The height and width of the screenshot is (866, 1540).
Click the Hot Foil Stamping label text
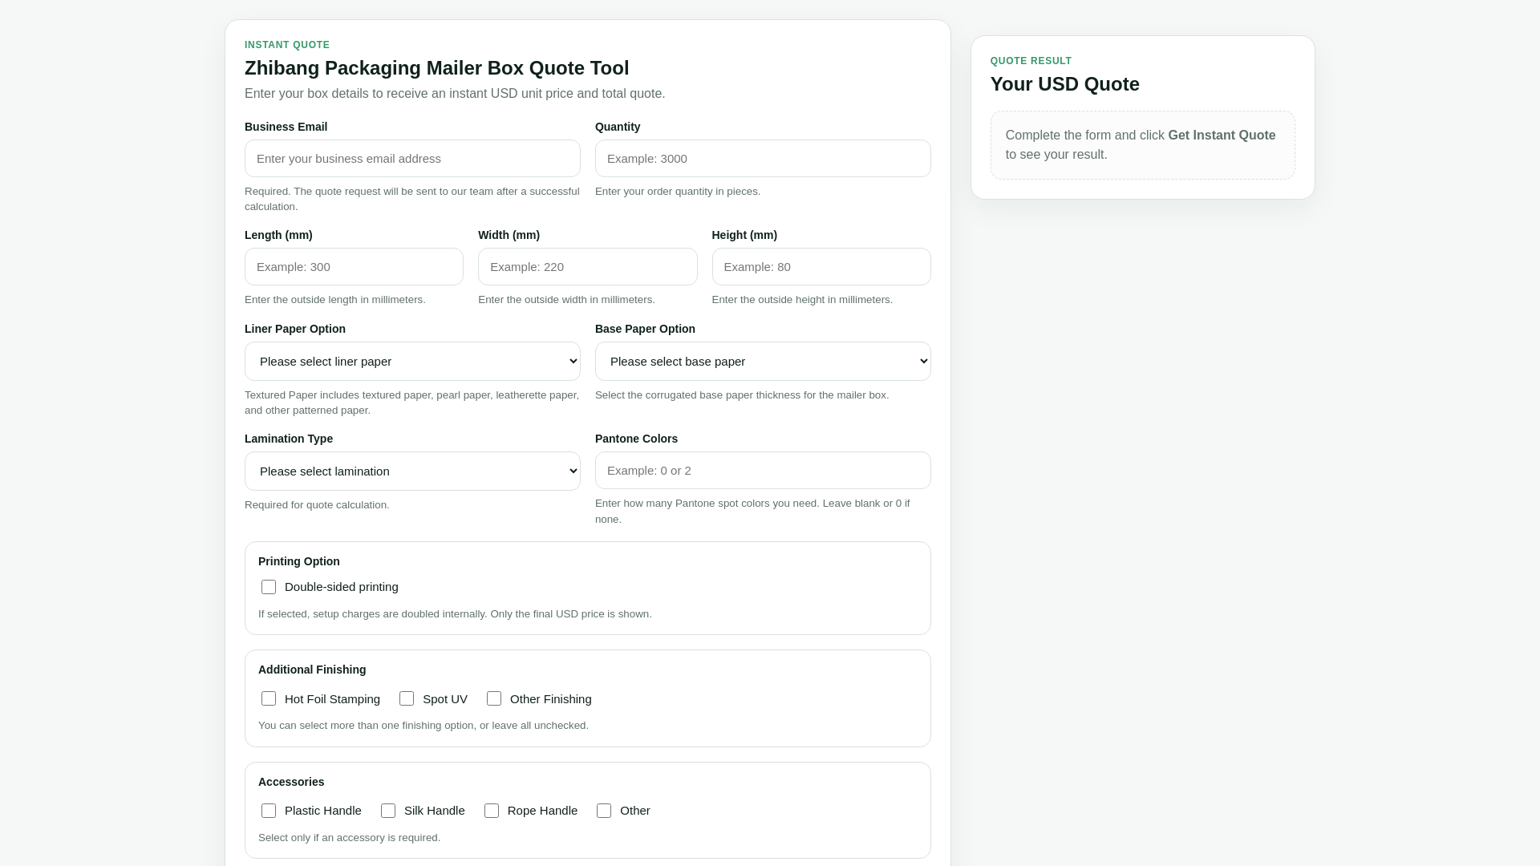point(332,699)
